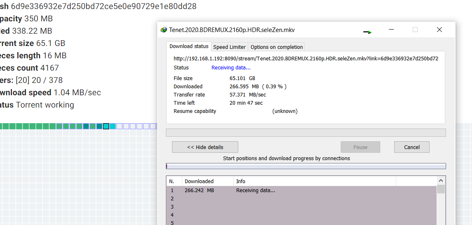Click scroll up arrow in connections list
The height and width of the screenshot is (225, 472).
(441, 181)
